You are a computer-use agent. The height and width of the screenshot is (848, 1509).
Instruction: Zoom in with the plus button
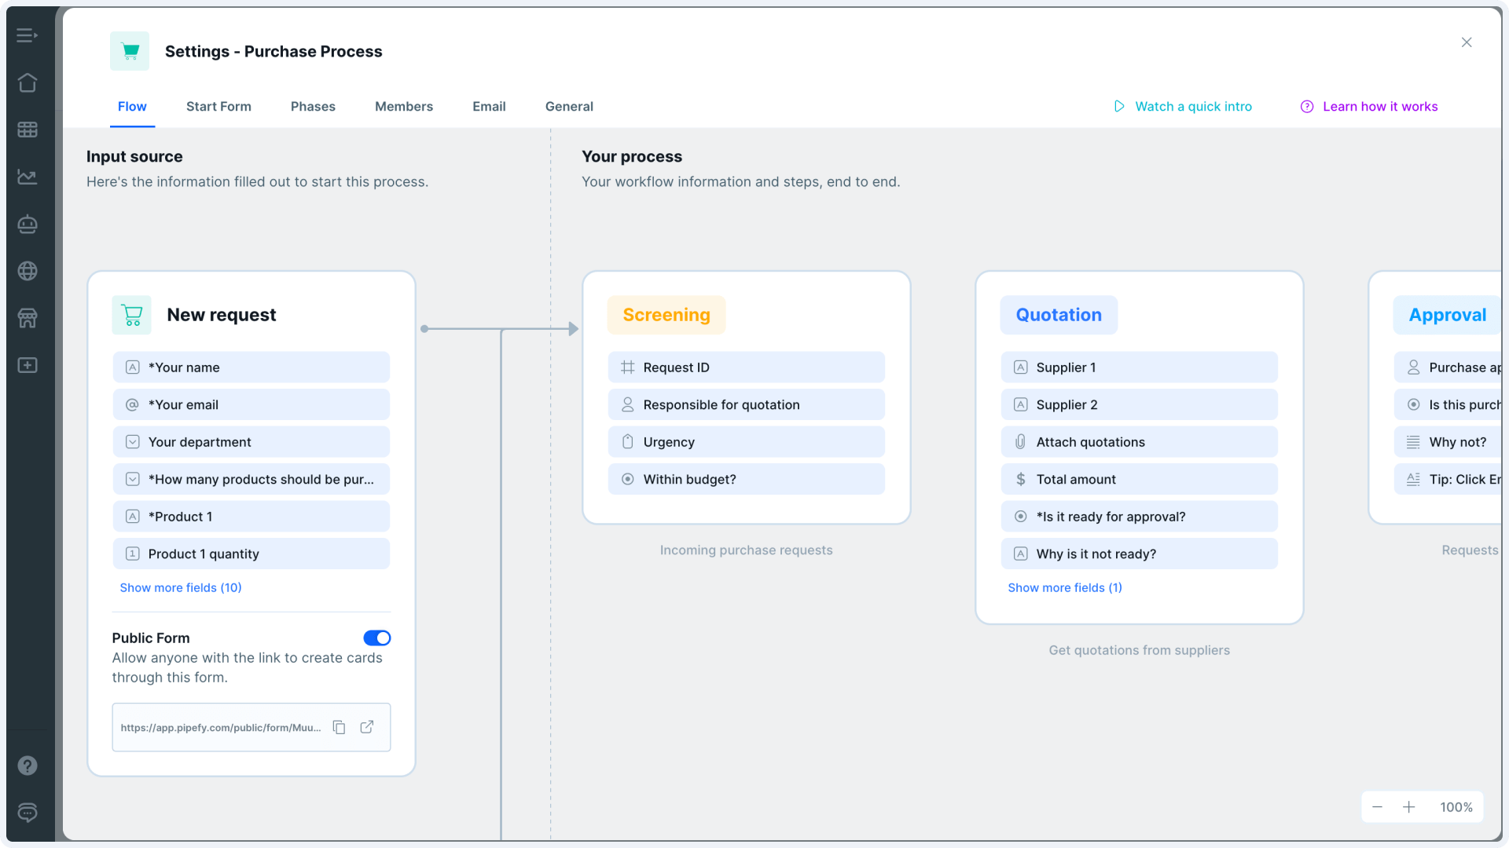tap(1408, 807)
